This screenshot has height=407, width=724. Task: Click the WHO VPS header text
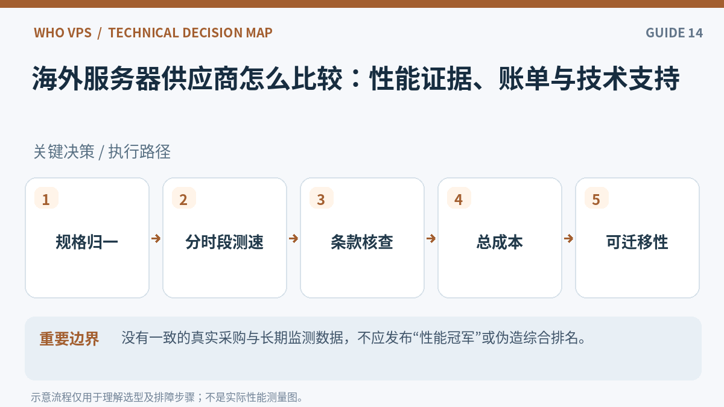tap(63, 33)
